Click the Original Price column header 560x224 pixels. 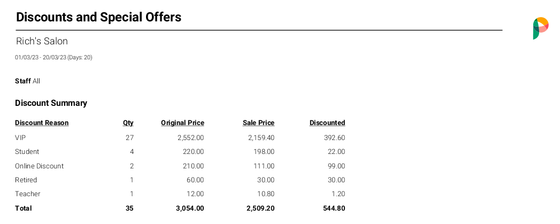[182, 123]
